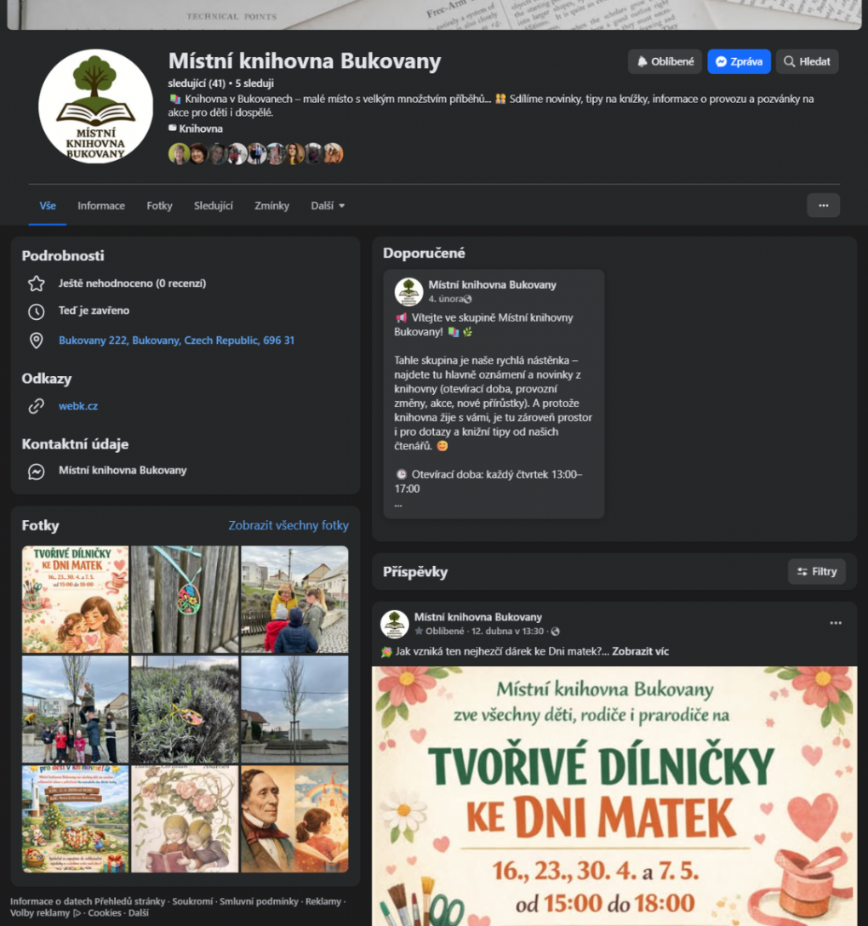Open the Tvořivé dílničky ke Dni matek post image
868x926 pixels.
[x=614, y=796]
